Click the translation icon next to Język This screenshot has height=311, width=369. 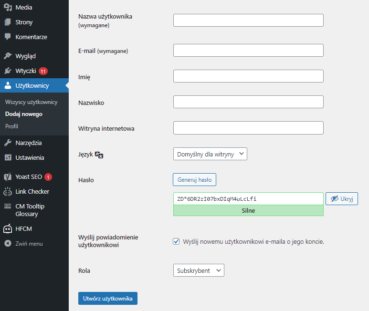(99, 155)
